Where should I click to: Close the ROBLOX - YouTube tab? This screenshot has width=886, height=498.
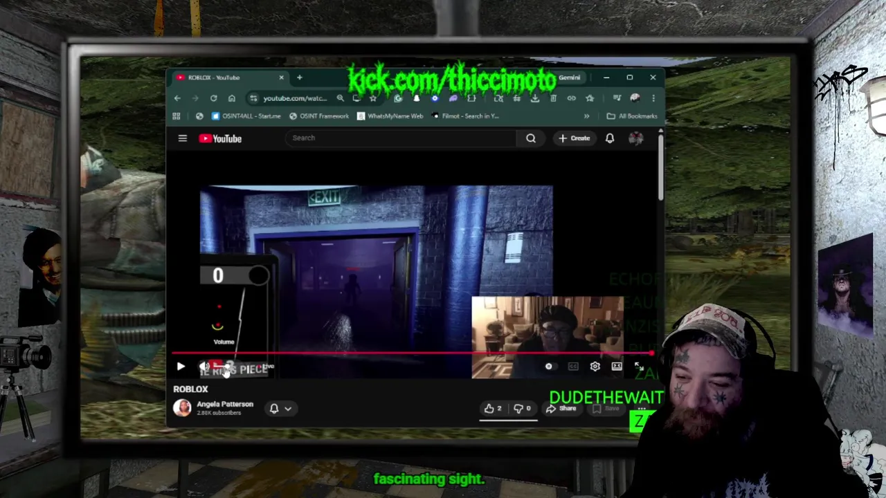pos(281,77)
